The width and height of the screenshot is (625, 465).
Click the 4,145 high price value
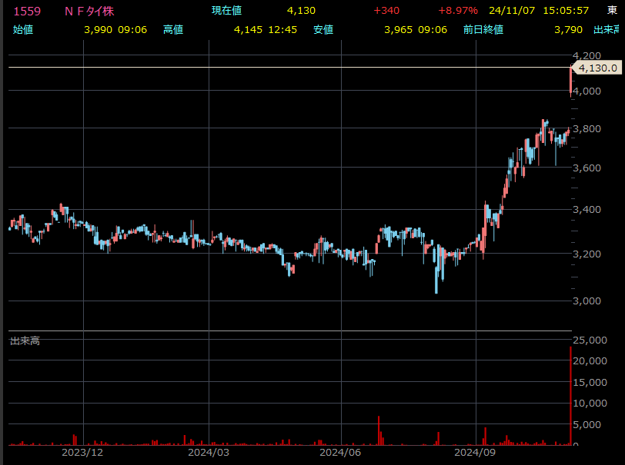247,29
